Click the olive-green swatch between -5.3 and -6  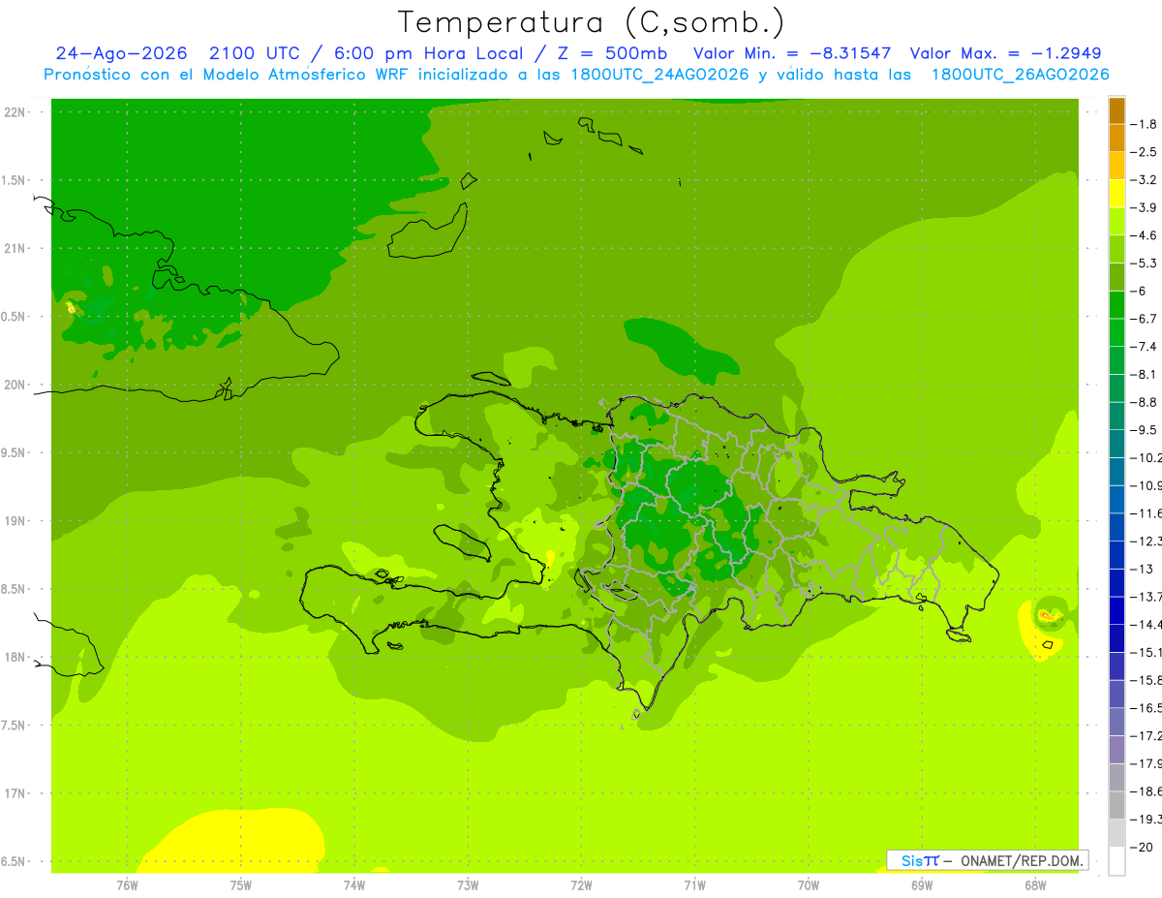click(1116, 277)
